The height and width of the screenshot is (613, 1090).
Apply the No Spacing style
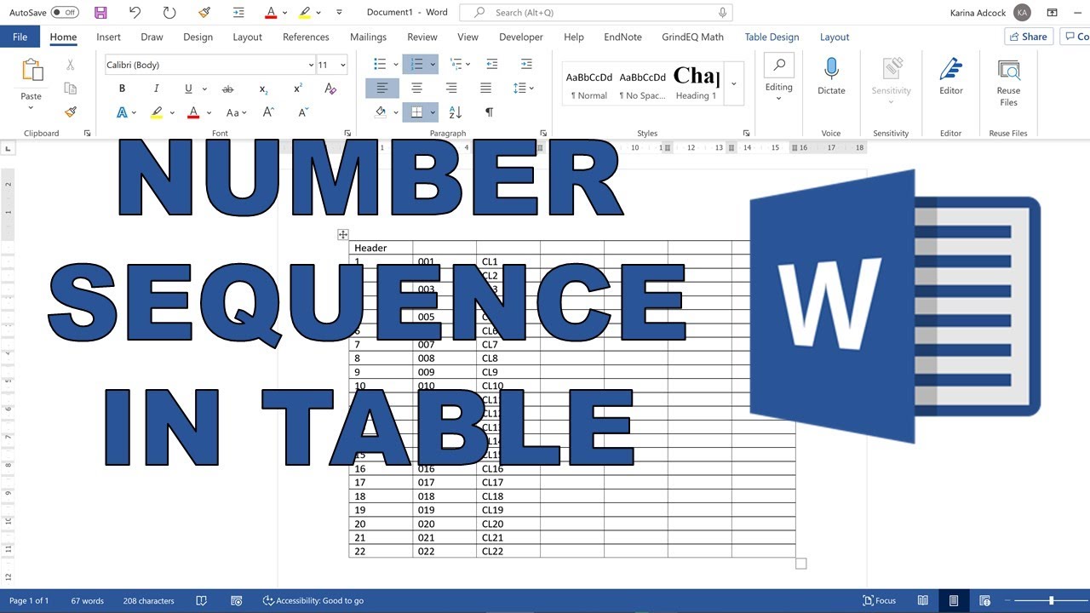click(642, 84)
